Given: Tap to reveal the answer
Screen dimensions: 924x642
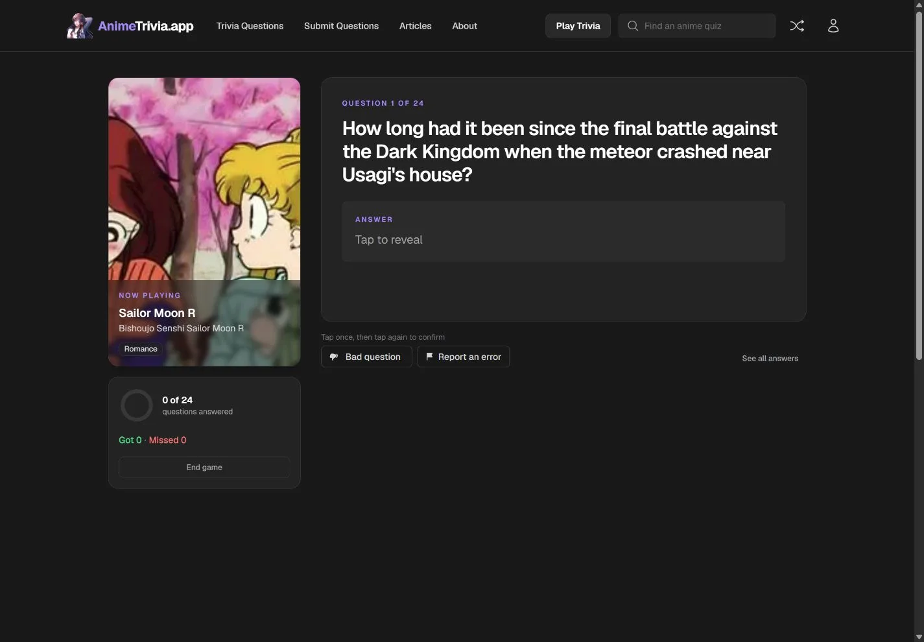Looking at the screenshot, I should tap(563, 232).
